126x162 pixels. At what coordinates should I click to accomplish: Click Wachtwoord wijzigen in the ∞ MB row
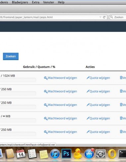(x=62, y=118)
